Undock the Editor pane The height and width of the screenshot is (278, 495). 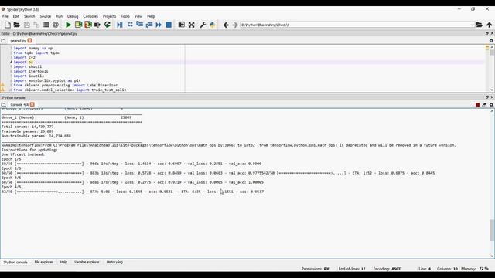(x=487, y=33)
